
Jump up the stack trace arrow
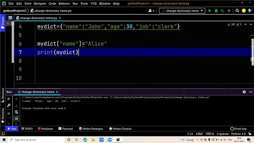point(16,99)
